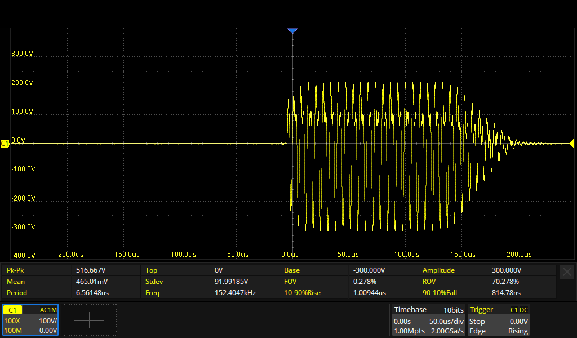Add a channel with the plus box

[89, 320]
